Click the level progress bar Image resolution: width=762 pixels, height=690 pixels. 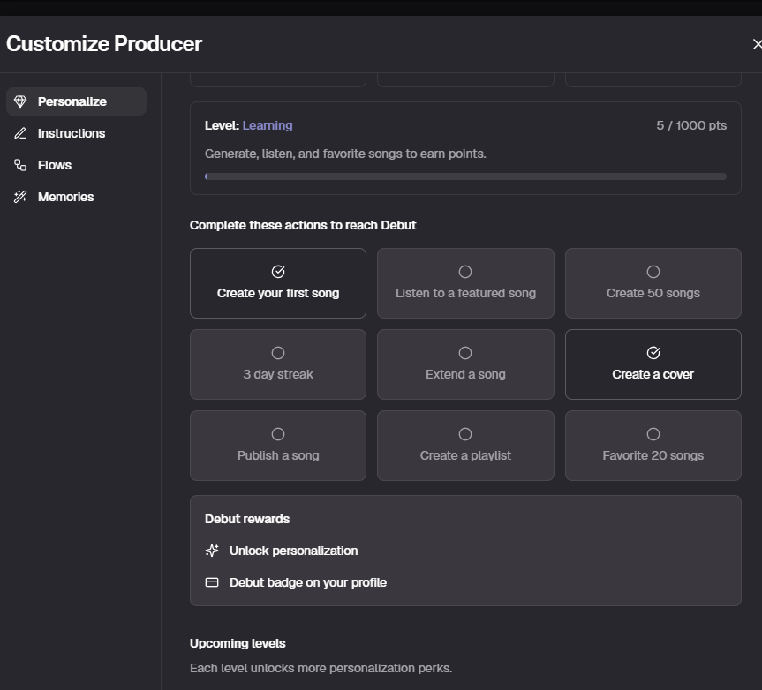[465, 176]
